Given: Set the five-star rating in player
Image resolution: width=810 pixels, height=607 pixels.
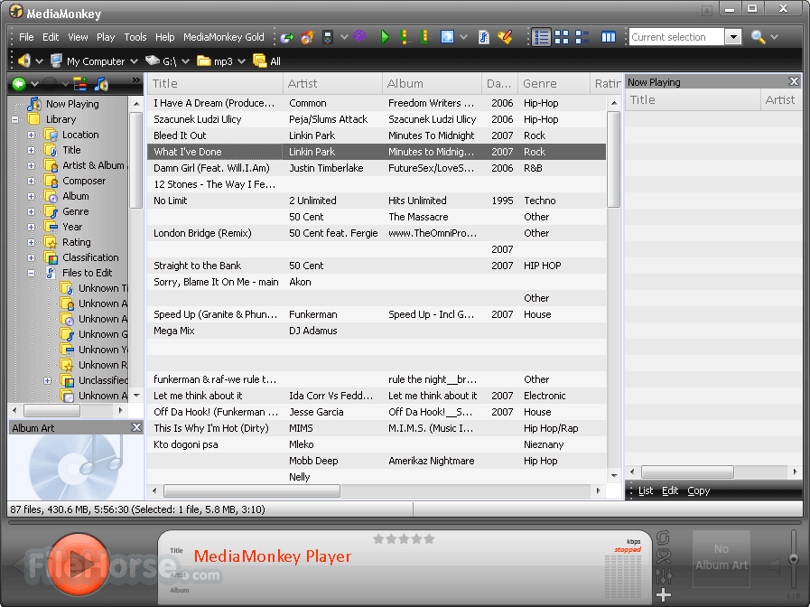Looking at the screenshot, I should tap(429, 539).
